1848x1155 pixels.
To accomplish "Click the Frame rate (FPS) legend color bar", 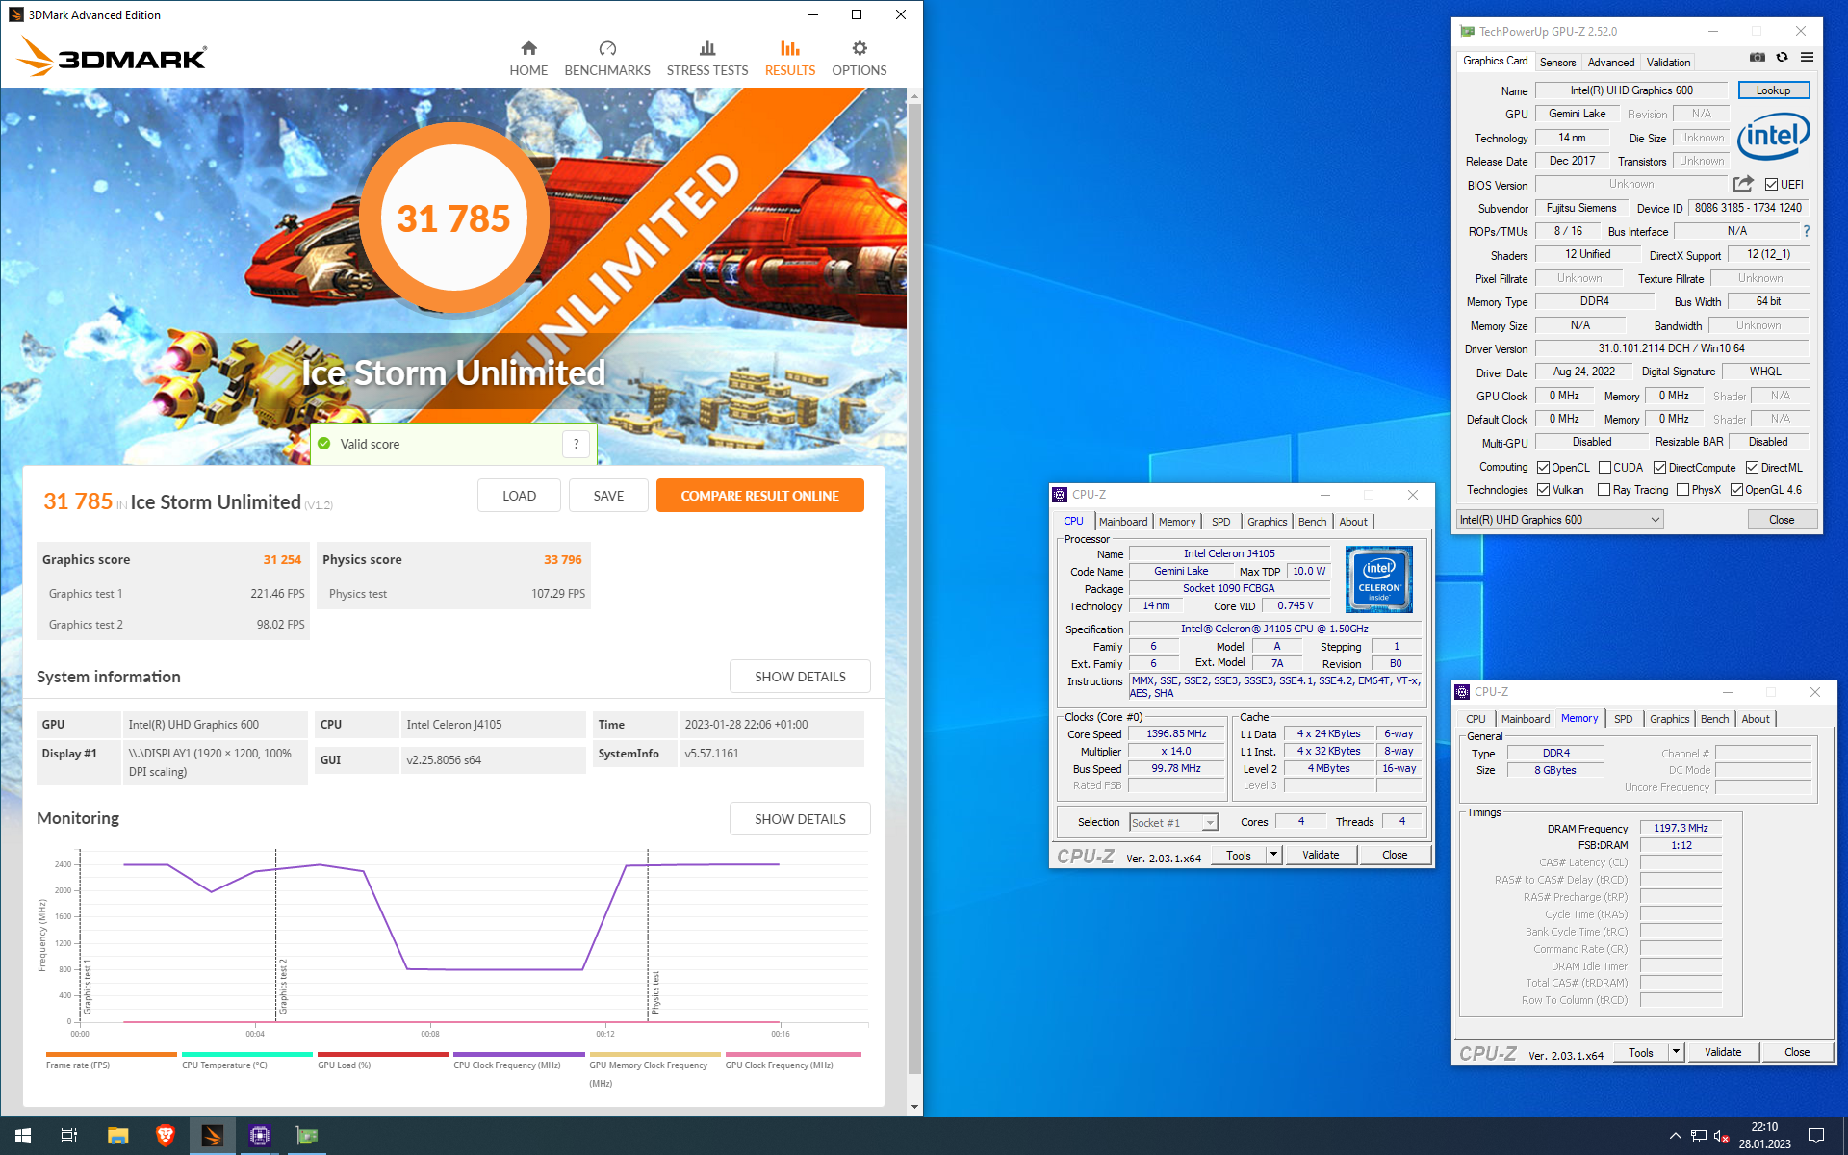I will coord(112,1055).
